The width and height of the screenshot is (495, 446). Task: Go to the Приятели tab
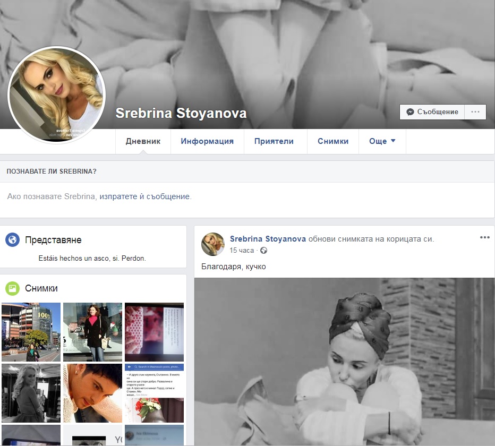coord(274,141)
